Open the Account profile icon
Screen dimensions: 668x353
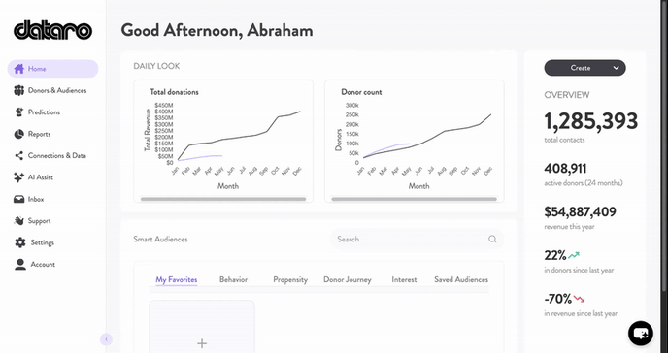pyautogui.click(x=20, y=264)
